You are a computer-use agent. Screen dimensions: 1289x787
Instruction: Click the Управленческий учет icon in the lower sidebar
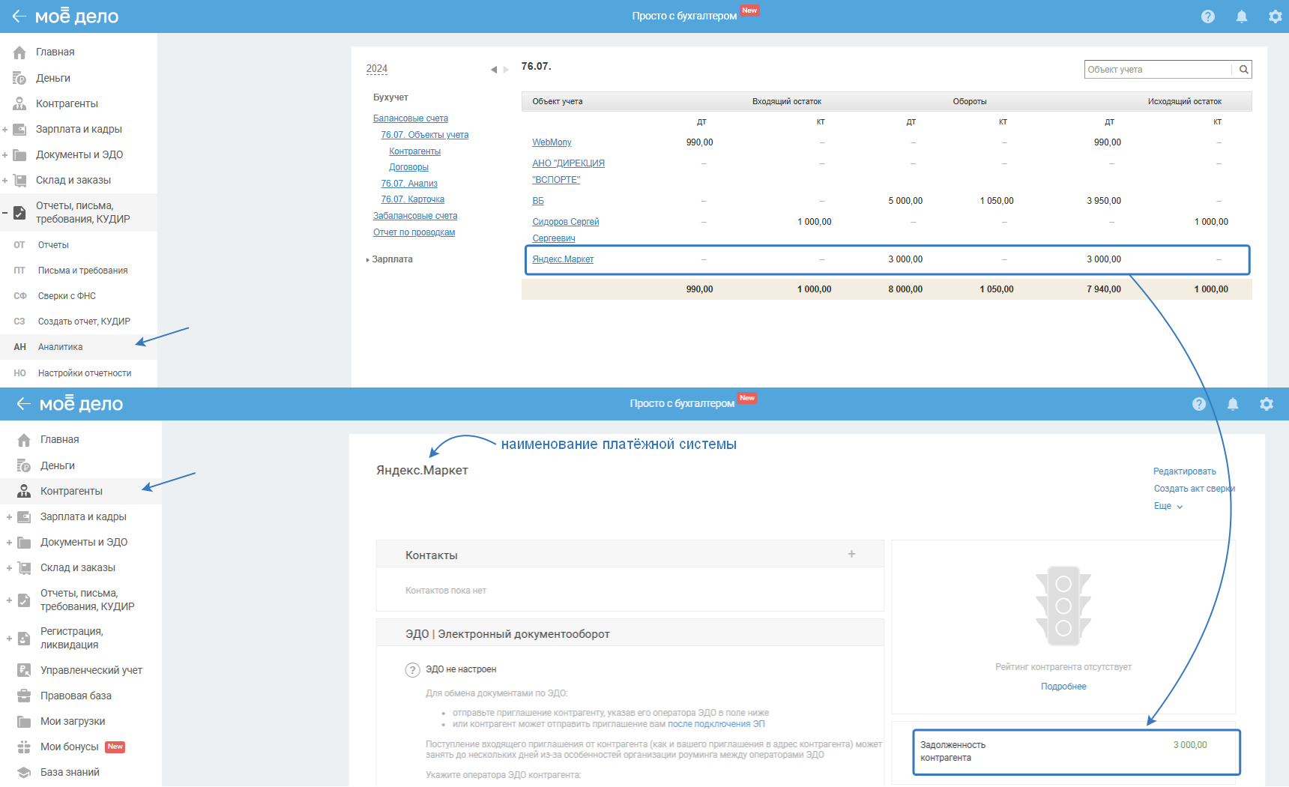(x=24, y=670)
